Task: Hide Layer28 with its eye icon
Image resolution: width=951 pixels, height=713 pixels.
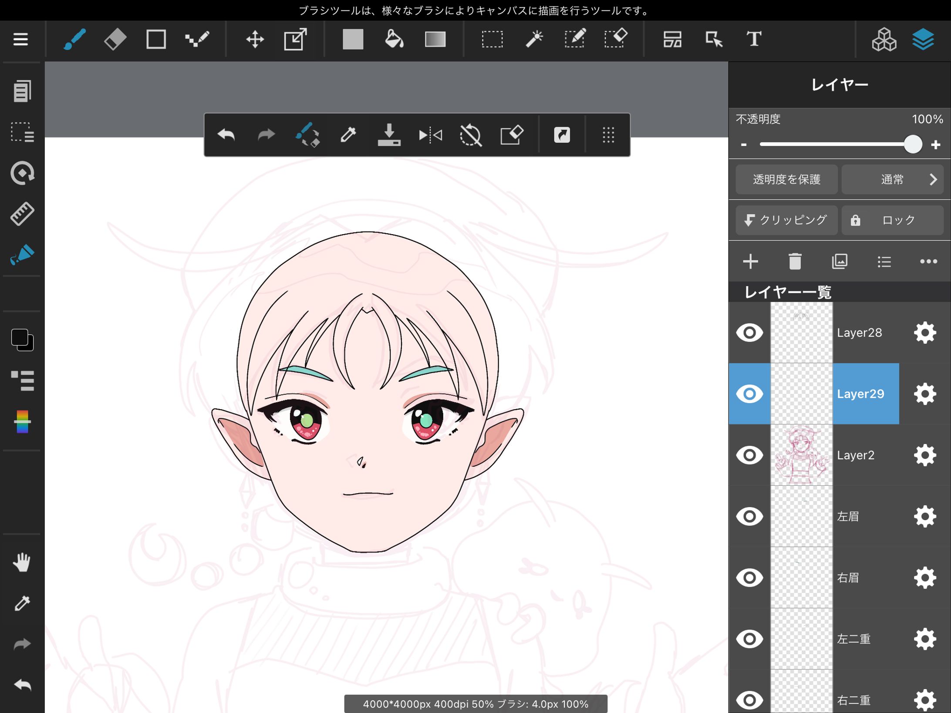Action: pyautogui.click(x=749, y=333)
